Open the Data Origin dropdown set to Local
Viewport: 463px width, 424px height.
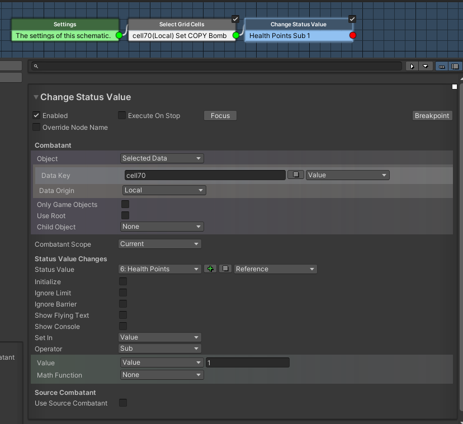coord(164,190)
